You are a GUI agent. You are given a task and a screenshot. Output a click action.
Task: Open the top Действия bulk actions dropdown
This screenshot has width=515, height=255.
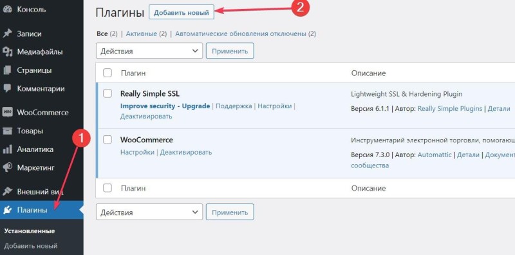[149, 51]
